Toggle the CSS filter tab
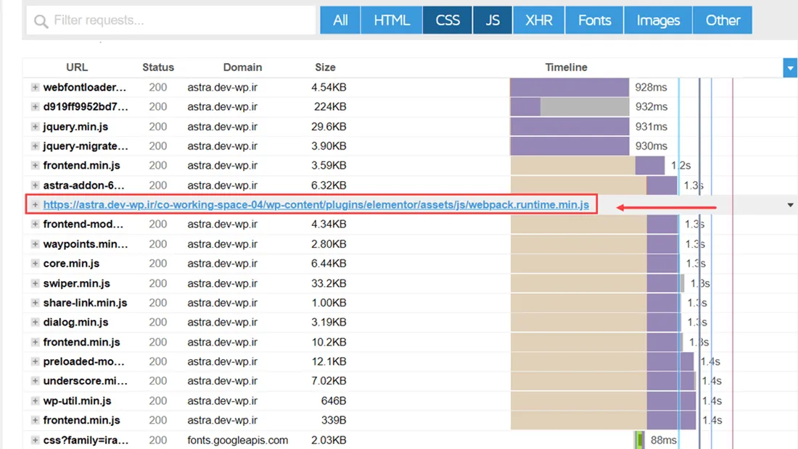The height and width of the screenshot is (449, 798). click(448, 20)
